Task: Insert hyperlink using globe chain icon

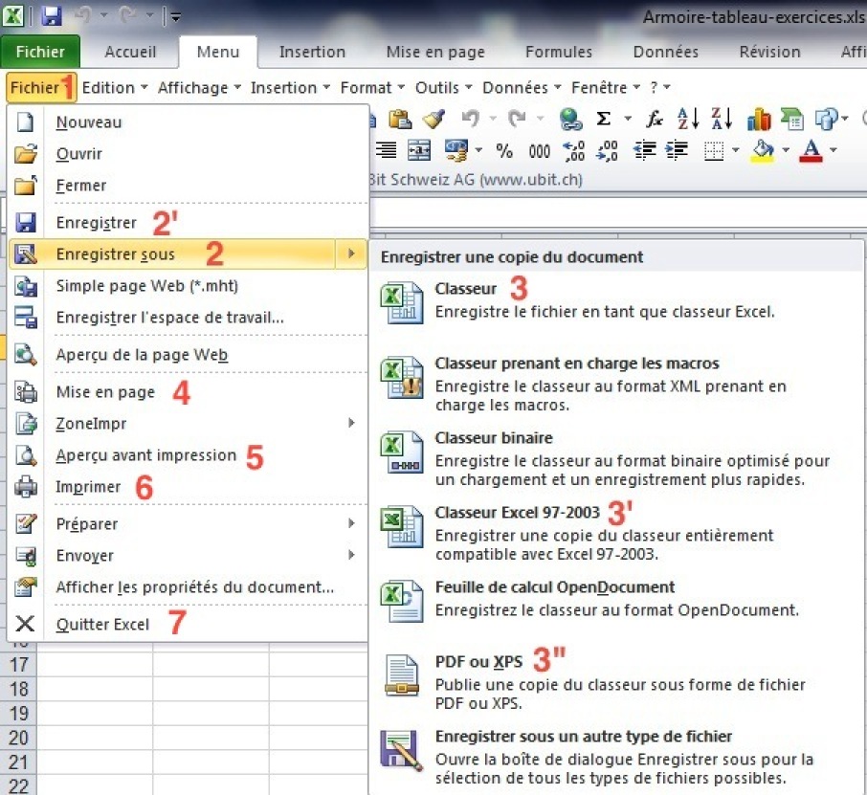Action: pyautogui.click(x=570, y=119)
